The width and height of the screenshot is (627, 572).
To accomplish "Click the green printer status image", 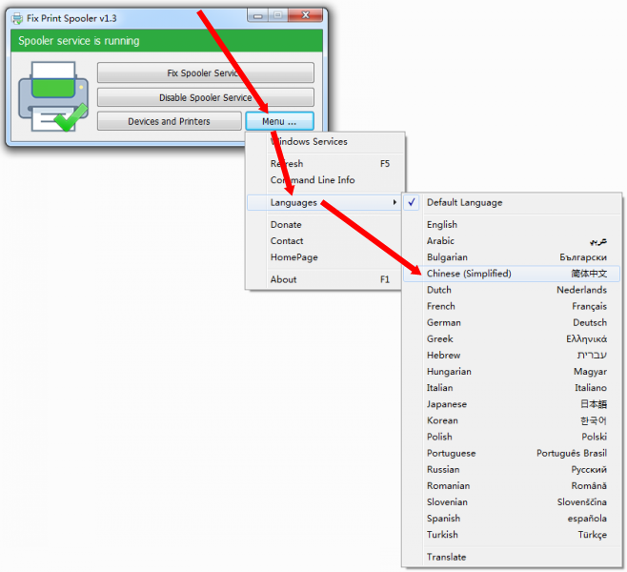I will point(53,96).
